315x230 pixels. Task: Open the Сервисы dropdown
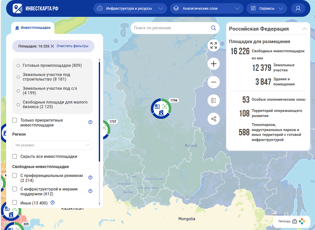[x=267, y=8]
